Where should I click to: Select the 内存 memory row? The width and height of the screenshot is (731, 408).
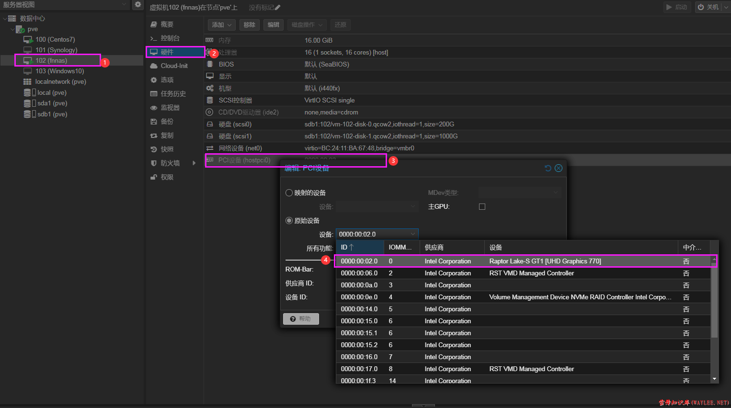[468, 40]
